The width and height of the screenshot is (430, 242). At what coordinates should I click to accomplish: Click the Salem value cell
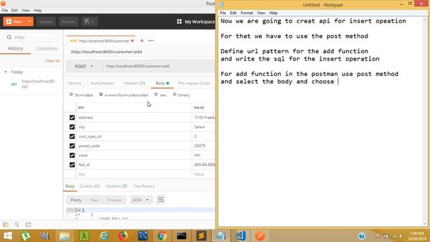204,127
